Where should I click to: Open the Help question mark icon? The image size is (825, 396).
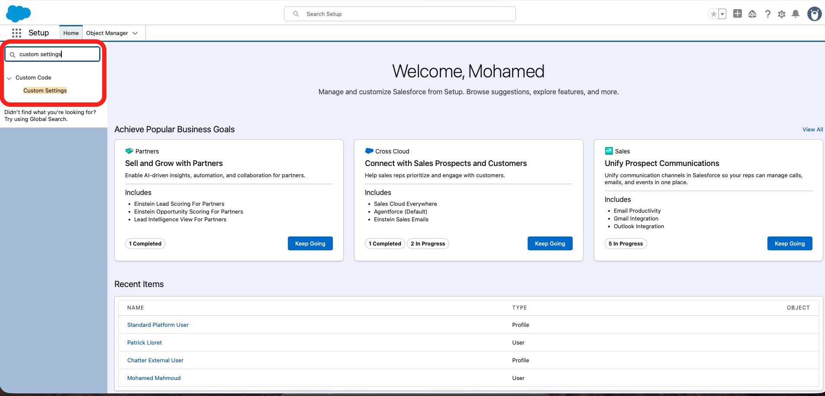pyautogui.click(x=767, y=14)
